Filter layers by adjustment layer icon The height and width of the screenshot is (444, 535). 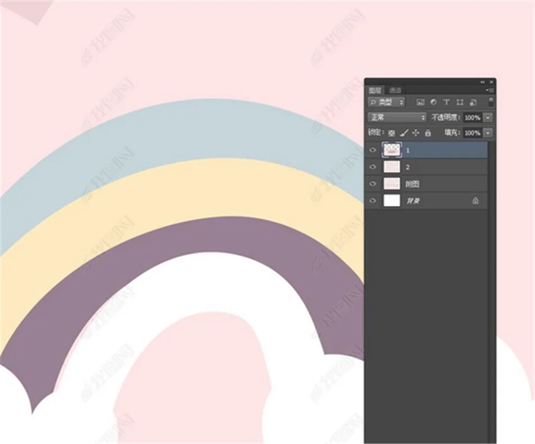point(433,102)
